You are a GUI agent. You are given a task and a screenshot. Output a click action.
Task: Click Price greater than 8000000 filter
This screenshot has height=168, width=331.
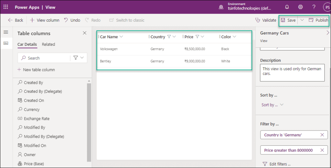click(288, 150)
